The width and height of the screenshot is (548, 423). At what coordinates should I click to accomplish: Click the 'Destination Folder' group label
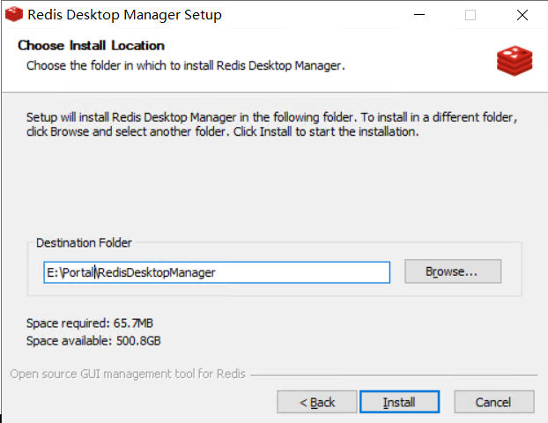pos(84,242)
